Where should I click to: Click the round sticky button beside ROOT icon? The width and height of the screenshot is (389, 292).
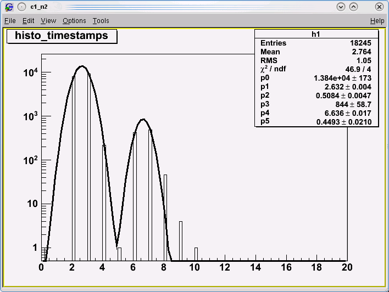click(x=21, y=7)
